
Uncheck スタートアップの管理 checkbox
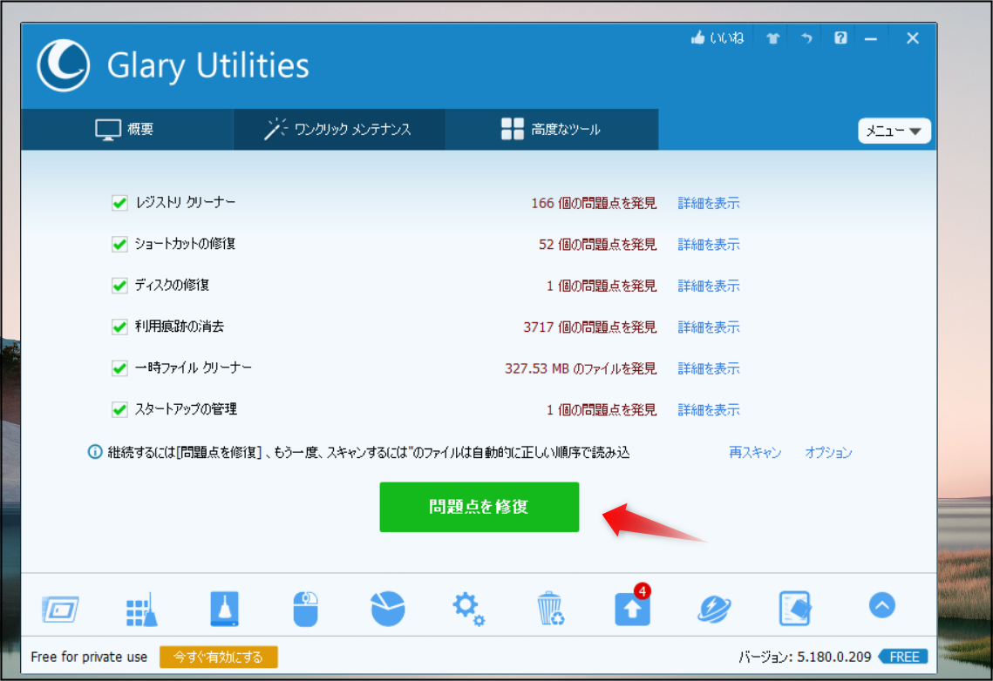coord(119,410)
